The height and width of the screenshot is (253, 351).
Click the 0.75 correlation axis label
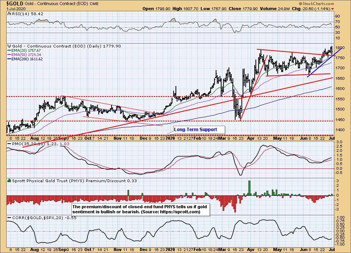[x=341, y=221]
